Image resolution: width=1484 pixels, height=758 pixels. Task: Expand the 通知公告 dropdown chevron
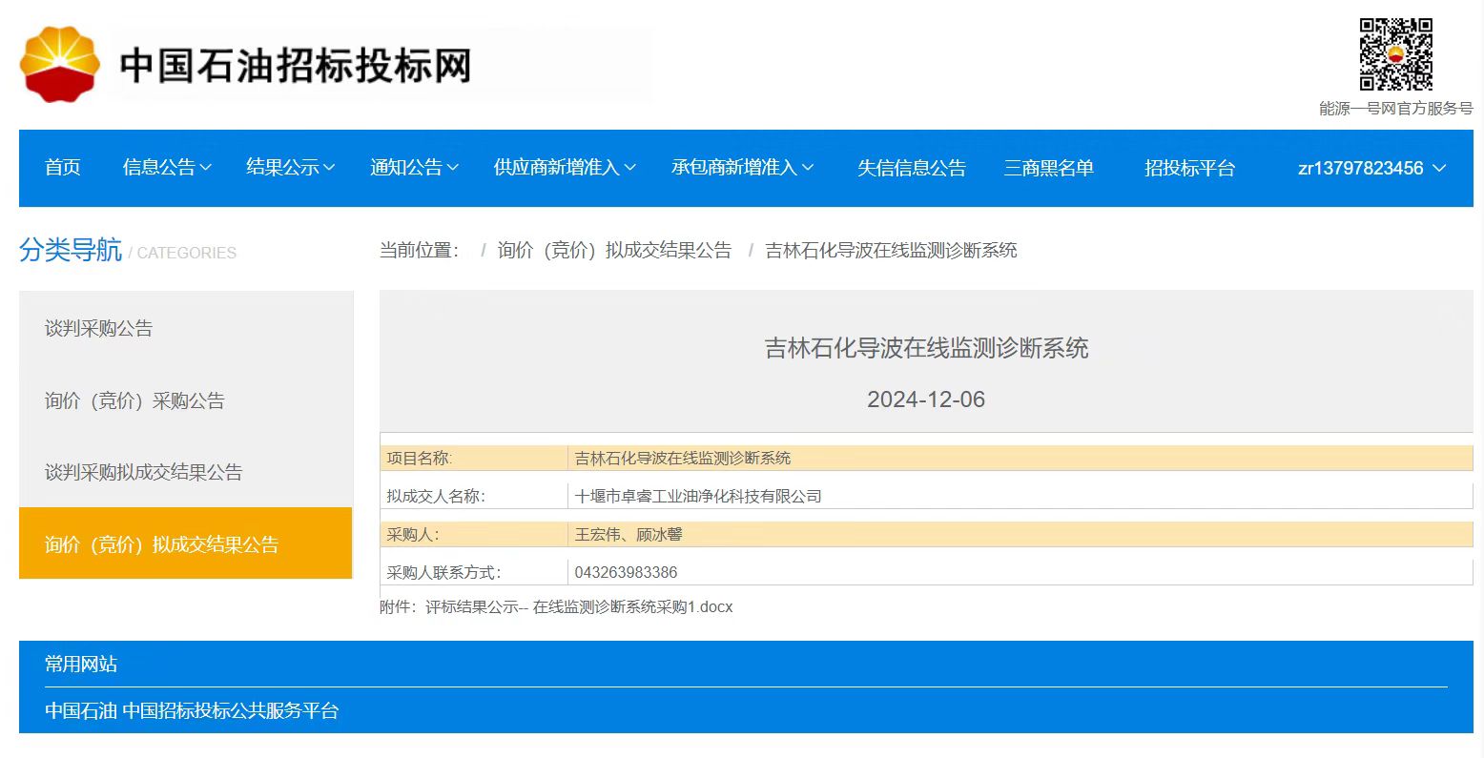click(453, 168)
